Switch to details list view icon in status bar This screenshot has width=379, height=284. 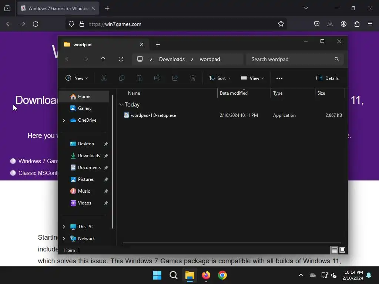(x=334, y=250)
